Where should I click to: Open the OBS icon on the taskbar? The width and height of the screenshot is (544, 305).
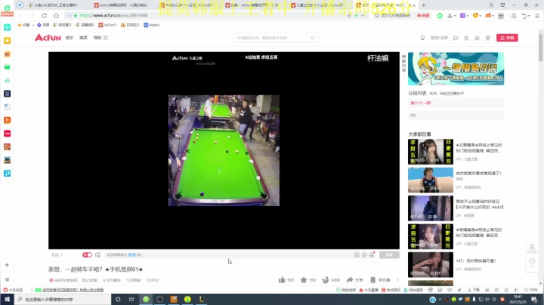point(159,299)
